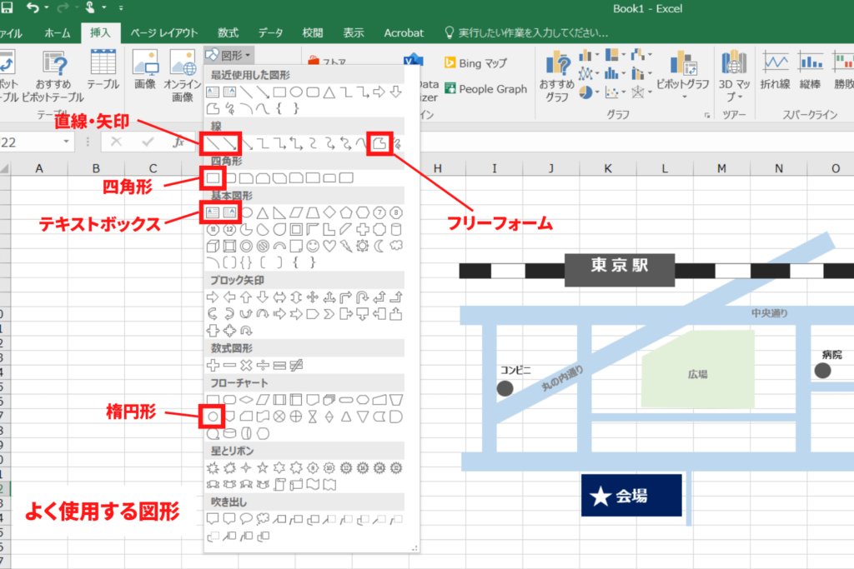Image resolution: width=854 pixels, height=569 pixels.
Task: Insert 縦棒 column sparkline
Action: click(x=811, y=70)
